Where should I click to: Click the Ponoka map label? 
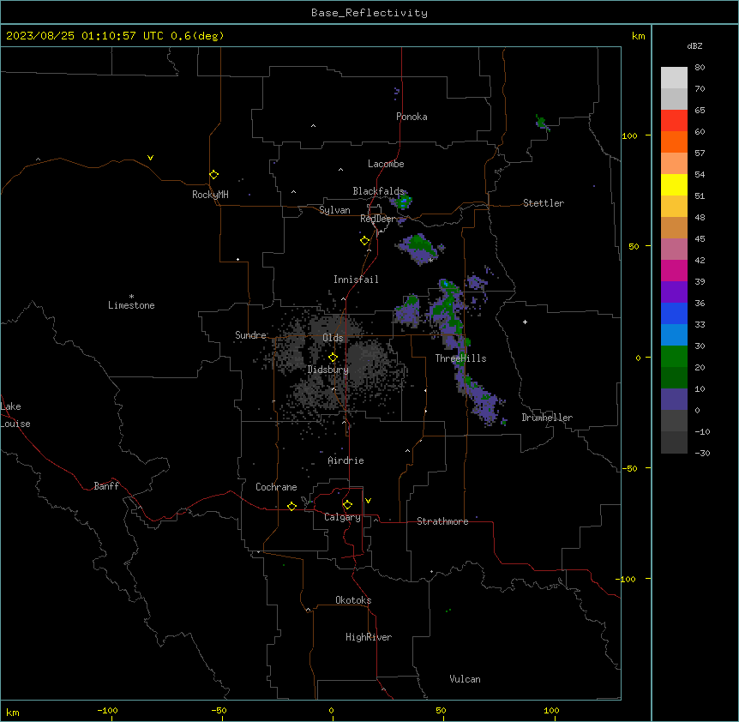(412, 117)
